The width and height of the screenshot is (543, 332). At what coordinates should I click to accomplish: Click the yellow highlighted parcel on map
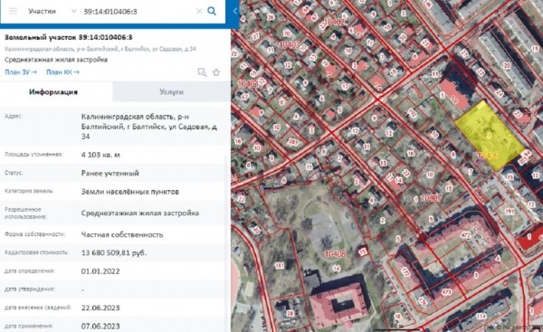489,136
